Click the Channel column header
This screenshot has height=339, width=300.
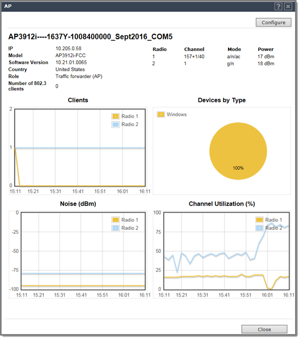[x=194, y=49]
